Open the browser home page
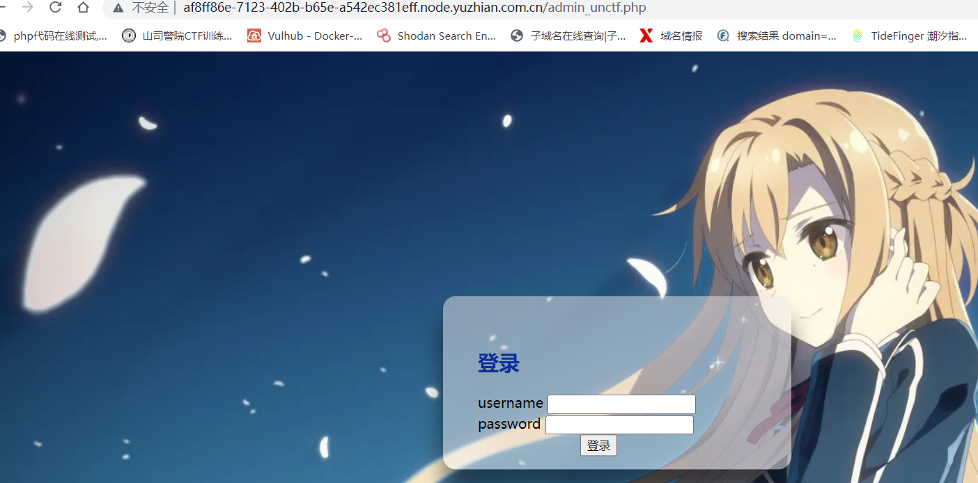This screenshot has width=978, height=483. click(83, 8)
